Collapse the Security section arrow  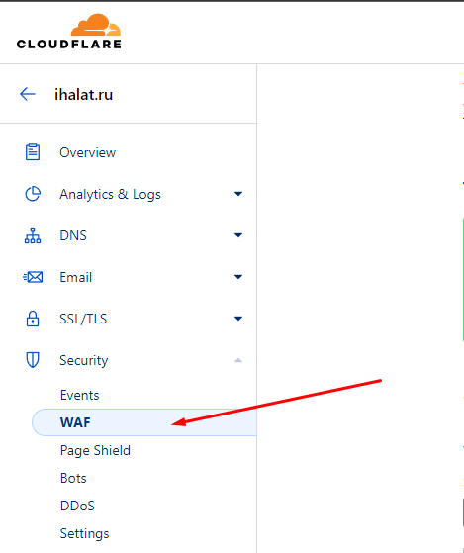(x=238, y=360)
